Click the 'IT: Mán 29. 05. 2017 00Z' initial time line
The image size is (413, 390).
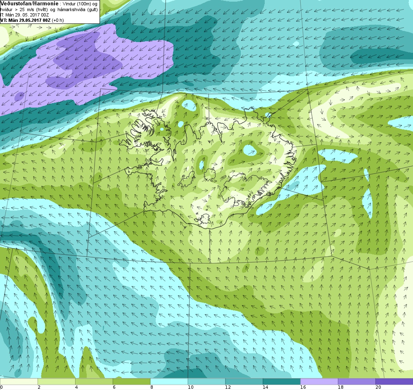coord(24,15)
